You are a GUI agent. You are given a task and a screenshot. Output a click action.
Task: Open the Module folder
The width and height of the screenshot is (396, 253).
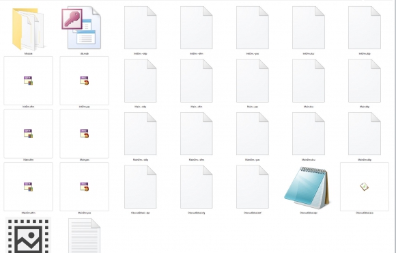pyautogui.click(x=28, y=29)
